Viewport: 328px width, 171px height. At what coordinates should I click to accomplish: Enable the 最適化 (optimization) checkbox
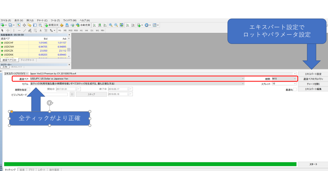coord(295,89)
